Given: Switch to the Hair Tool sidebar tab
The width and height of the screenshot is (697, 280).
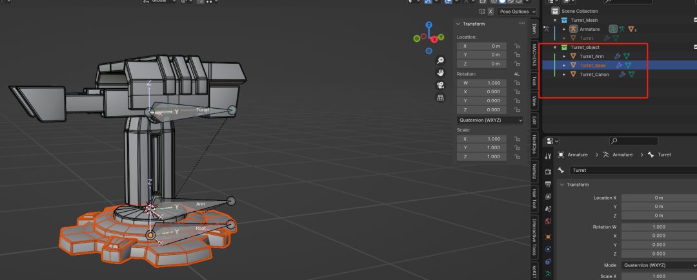Looking at the screenshot, I should point(534,200).
